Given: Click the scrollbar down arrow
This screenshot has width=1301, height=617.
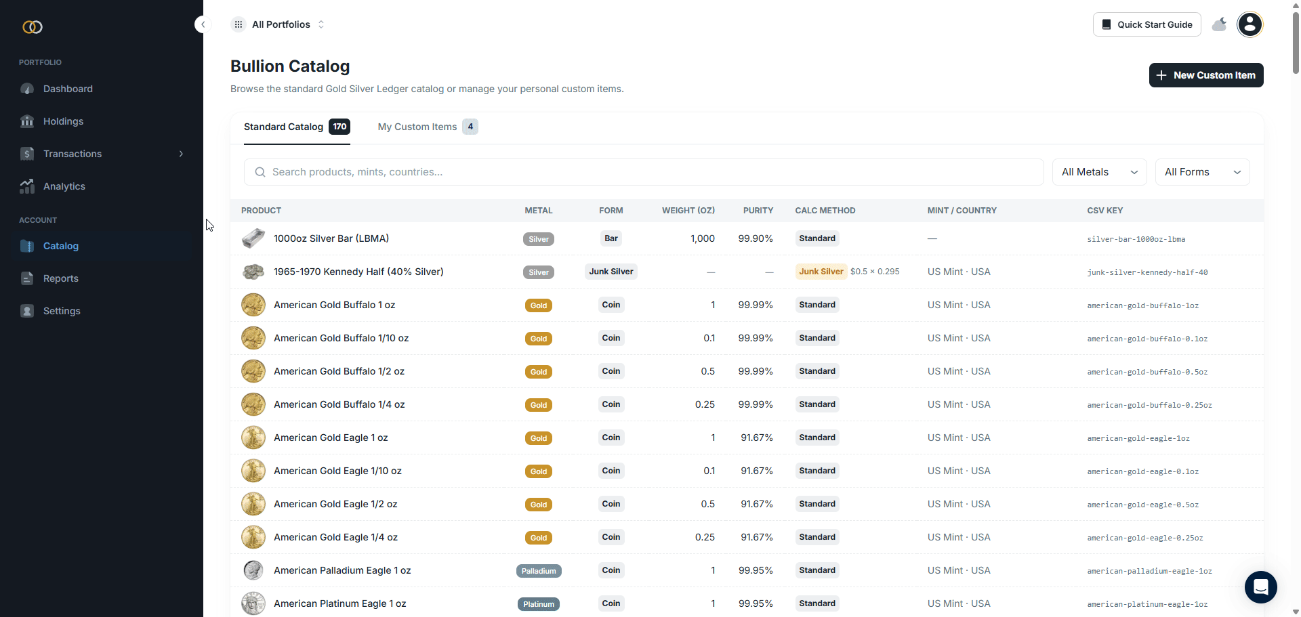Looking at the screenshot, I should [x=1296, y=612].
